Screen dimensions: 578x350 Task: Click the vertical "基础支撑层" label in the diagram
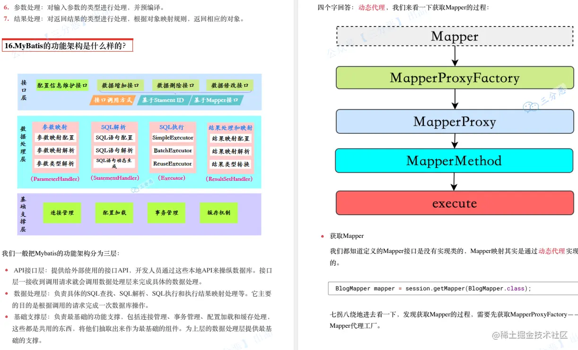(23, 214)
